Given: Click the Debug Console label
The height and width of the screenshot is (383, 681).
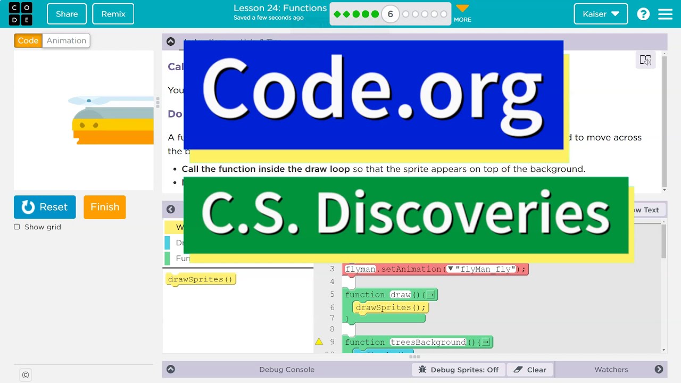Looking at the screenshot, I should coord(287,370).
